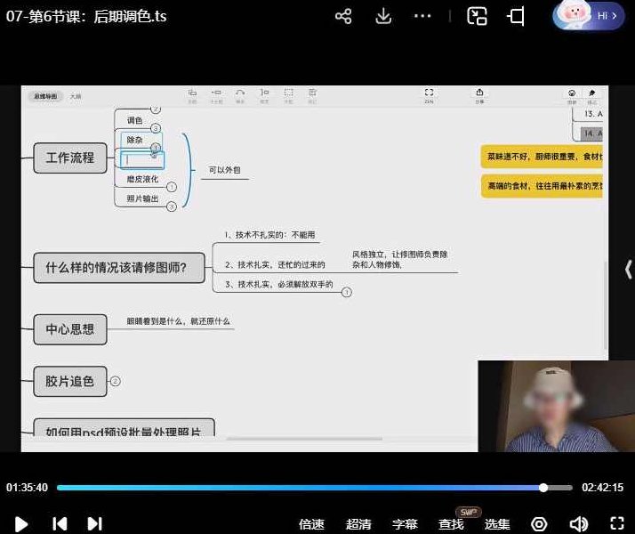Select the 风格独立，让修图师负责除杂 note
The width and height of the screenshot is (635, 534).
tap(399, 259)
